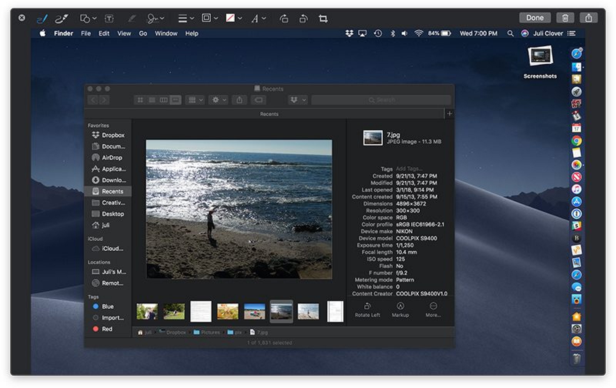Screen dimensions: 616x388
Task: Open the Shapes dropdown
Action: tap(88, 18)
